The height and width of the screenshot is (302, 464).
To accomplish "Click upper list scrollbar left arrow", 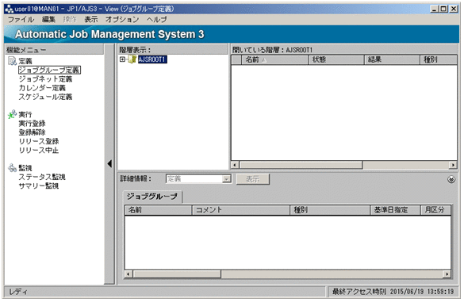I will [x=235, y=165].
